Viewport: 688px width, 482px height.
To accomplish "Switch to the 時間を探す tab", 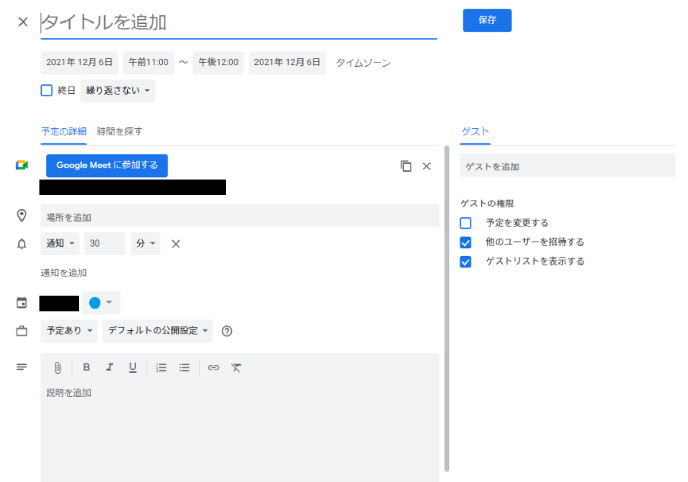I will pyautogui.click(x=119, y=132).
